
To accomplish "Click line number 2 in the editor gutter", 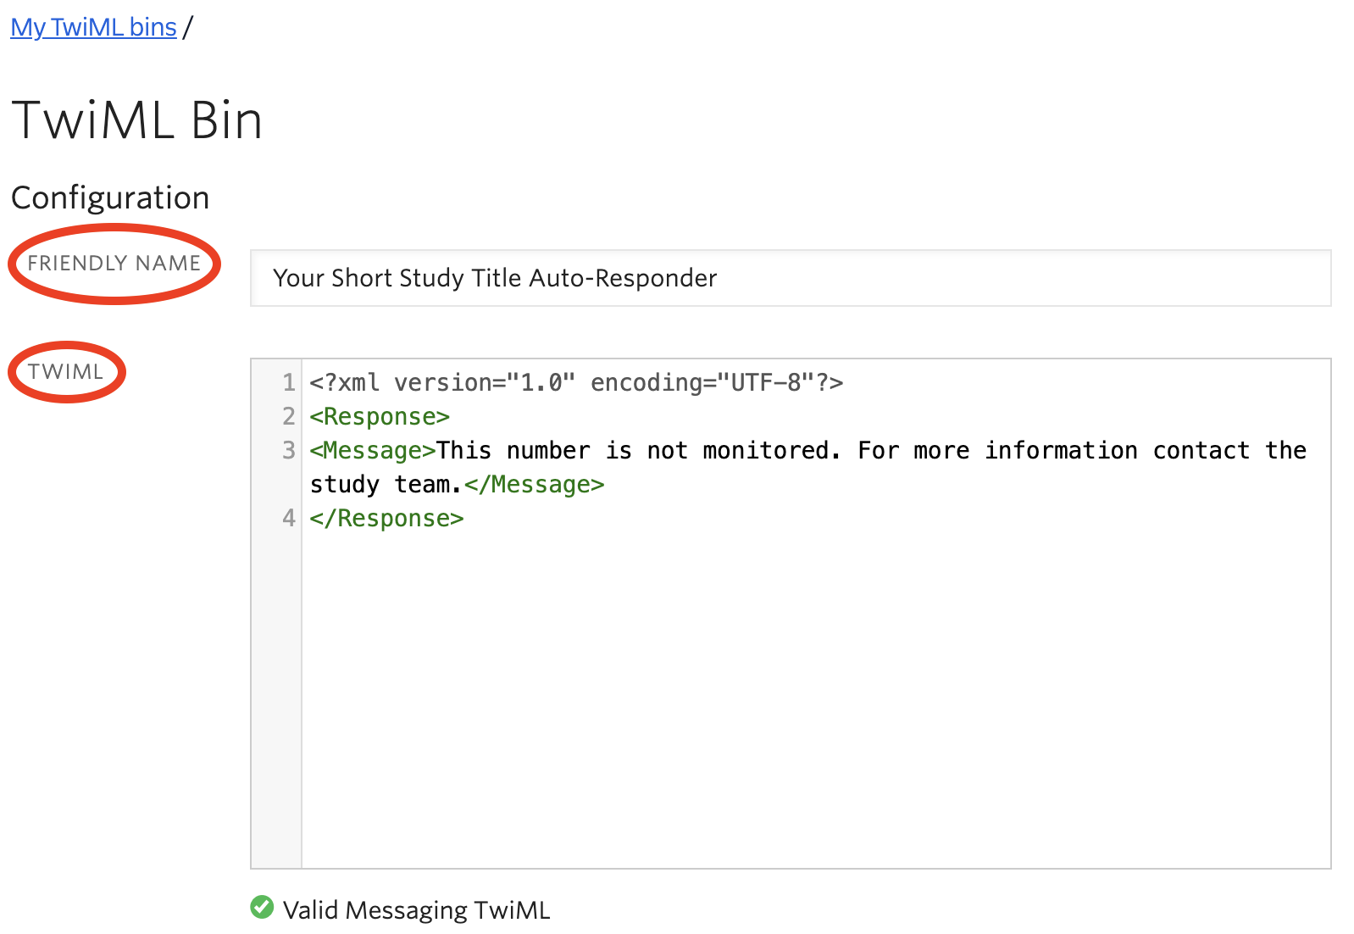I will [x=289, y=417].
